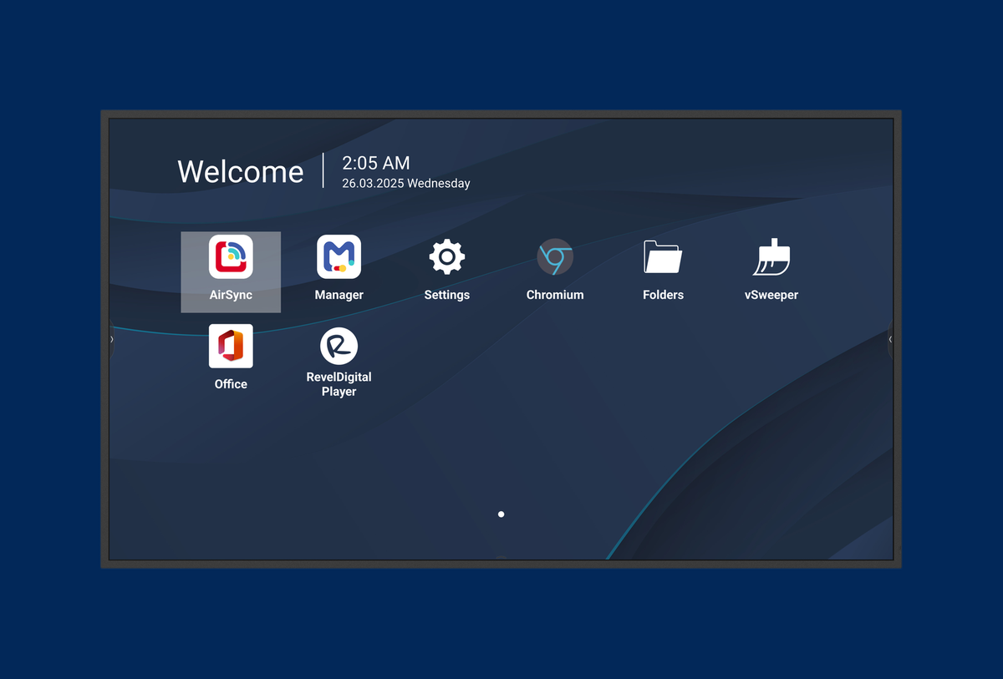This screenshot has height=679, width=1003.
Task: Click the Welcome heading text
Action: (241, 171)
